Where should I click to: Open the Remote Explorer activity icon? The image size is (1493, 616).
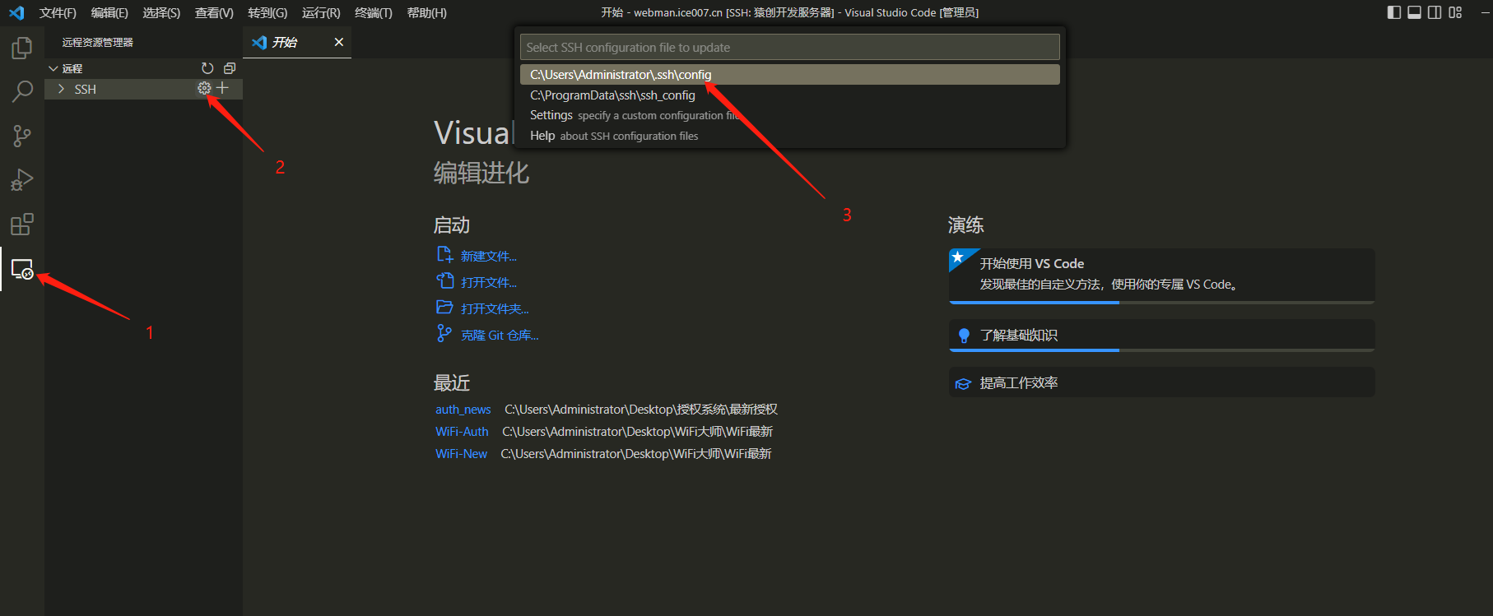pos(22,269)
